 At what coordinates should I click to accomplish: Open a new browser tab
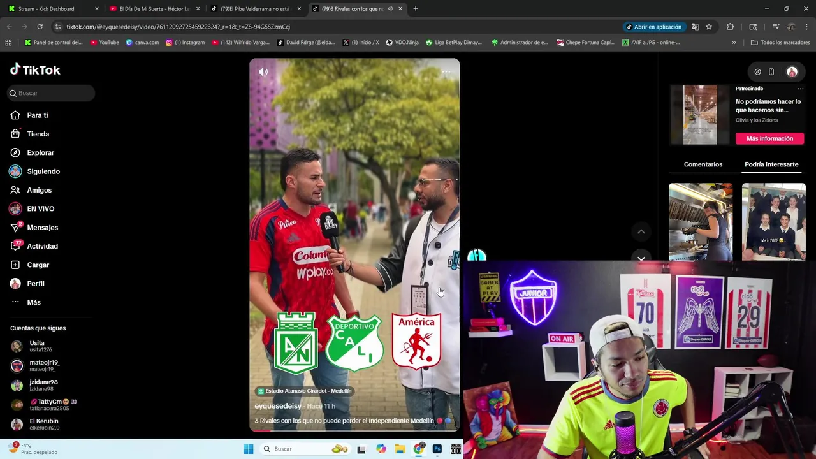(x=416, y=9)
